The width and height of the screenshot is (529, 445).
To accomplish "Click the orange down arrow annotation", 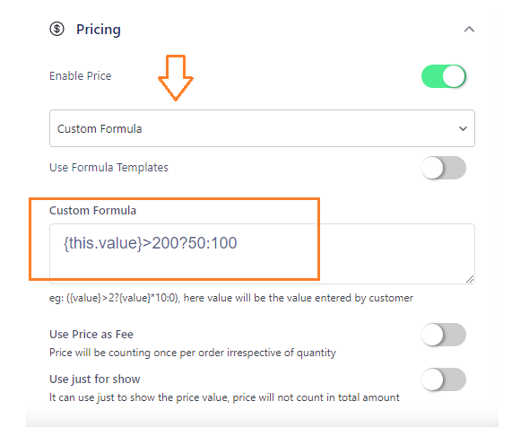I will tap(176, 78).
